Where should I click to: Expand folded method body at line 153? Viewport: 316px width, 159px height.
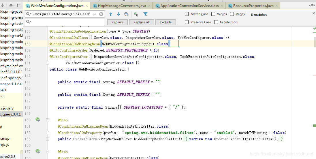(x=48, y=139)
